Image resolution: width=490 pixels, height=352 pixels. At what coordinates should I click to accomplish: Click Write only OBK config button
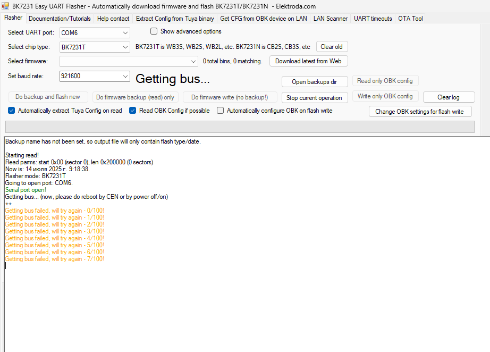[x=385, y=96]
